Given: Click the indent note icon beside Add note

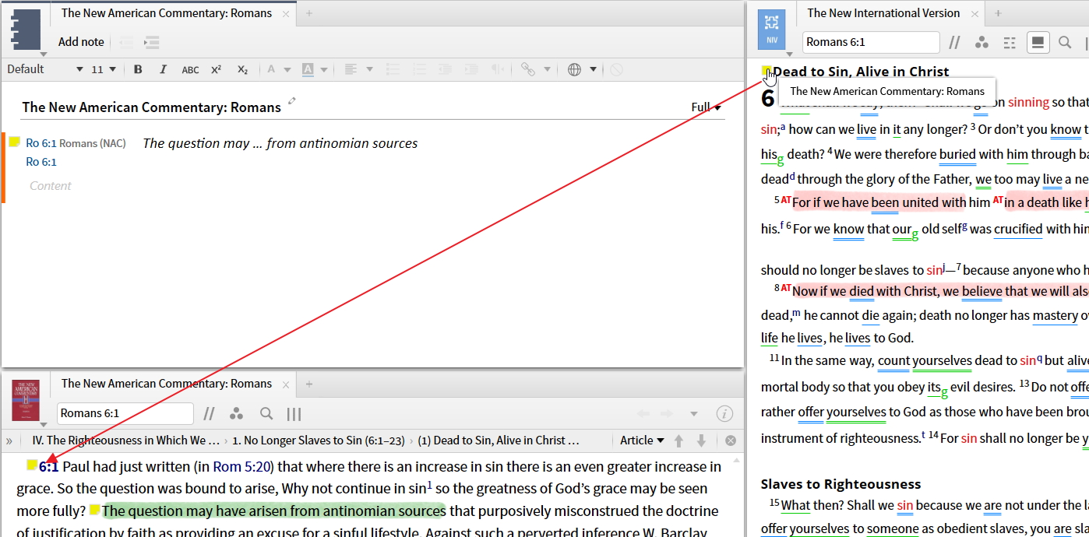Looking at the screenshot, I should click(151, 42).
